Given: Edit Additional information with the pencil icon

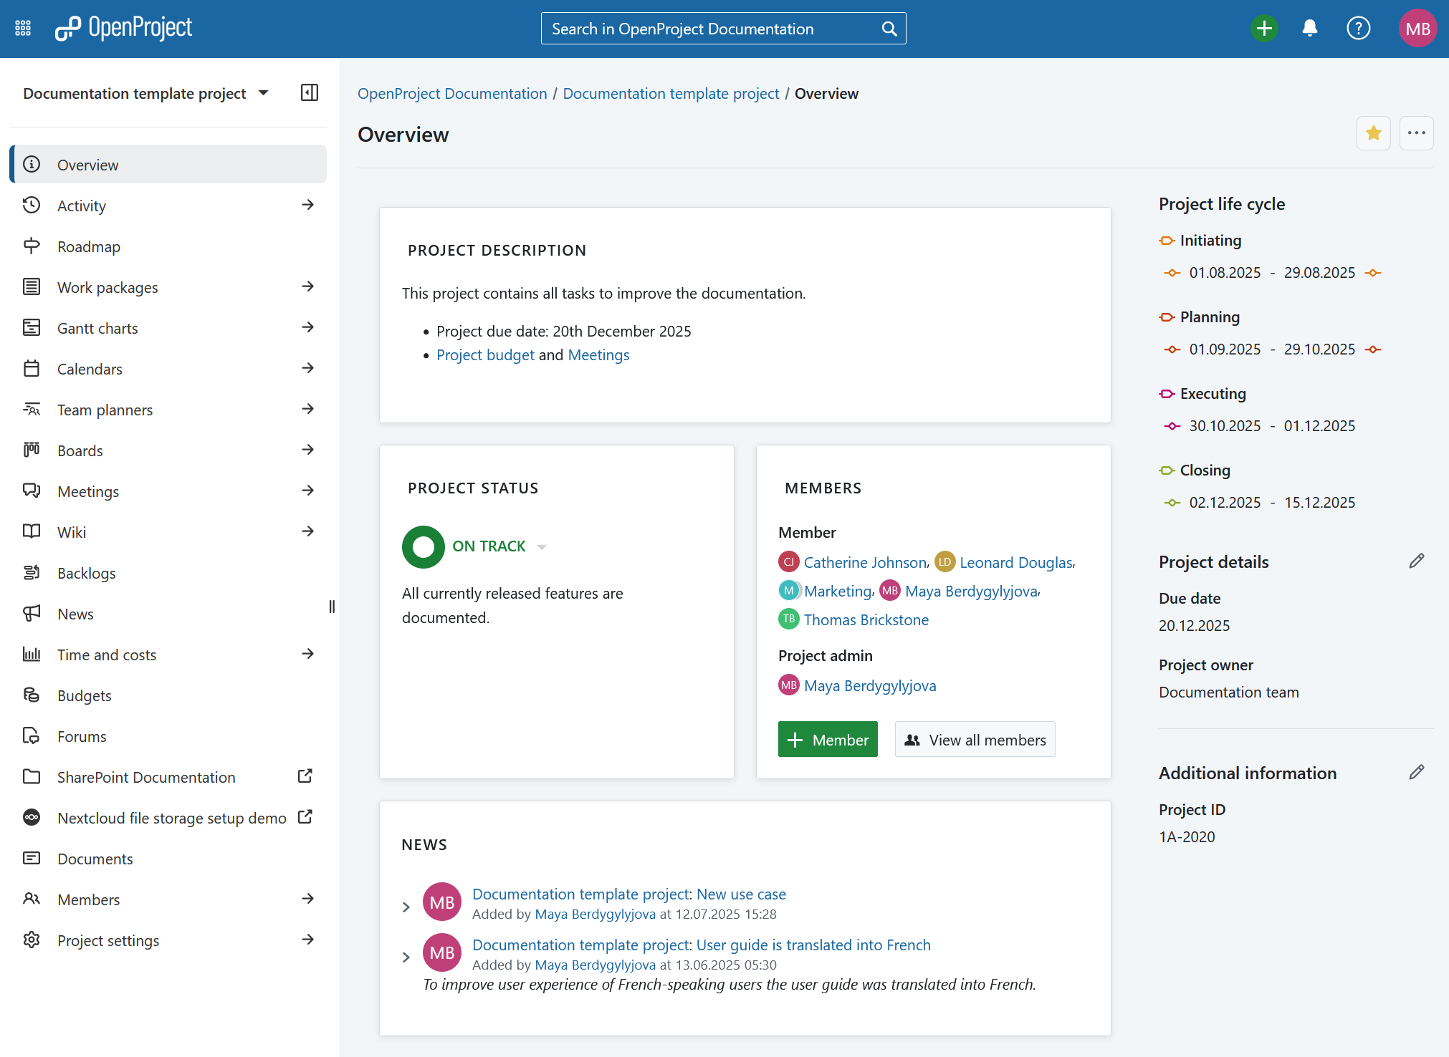Looking at the screenshot, I should (x=1417, y=773).
